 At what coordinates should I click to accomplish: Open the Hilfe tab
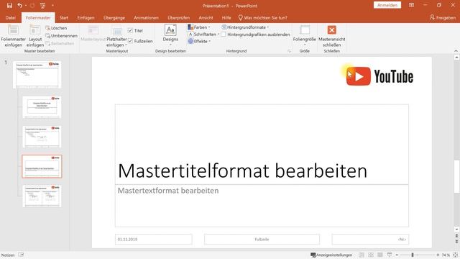click(226, 17)
